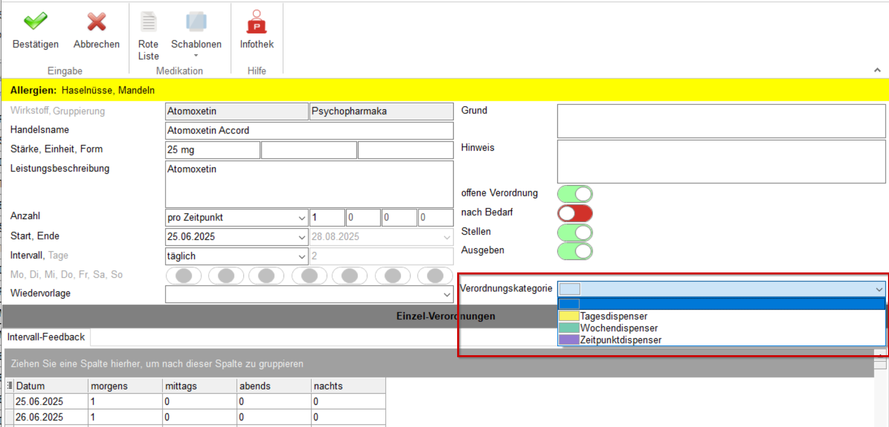The image size is (889, 427).
Task: Switch to the Intervall-Feedback tab
Action: (46, 337)
